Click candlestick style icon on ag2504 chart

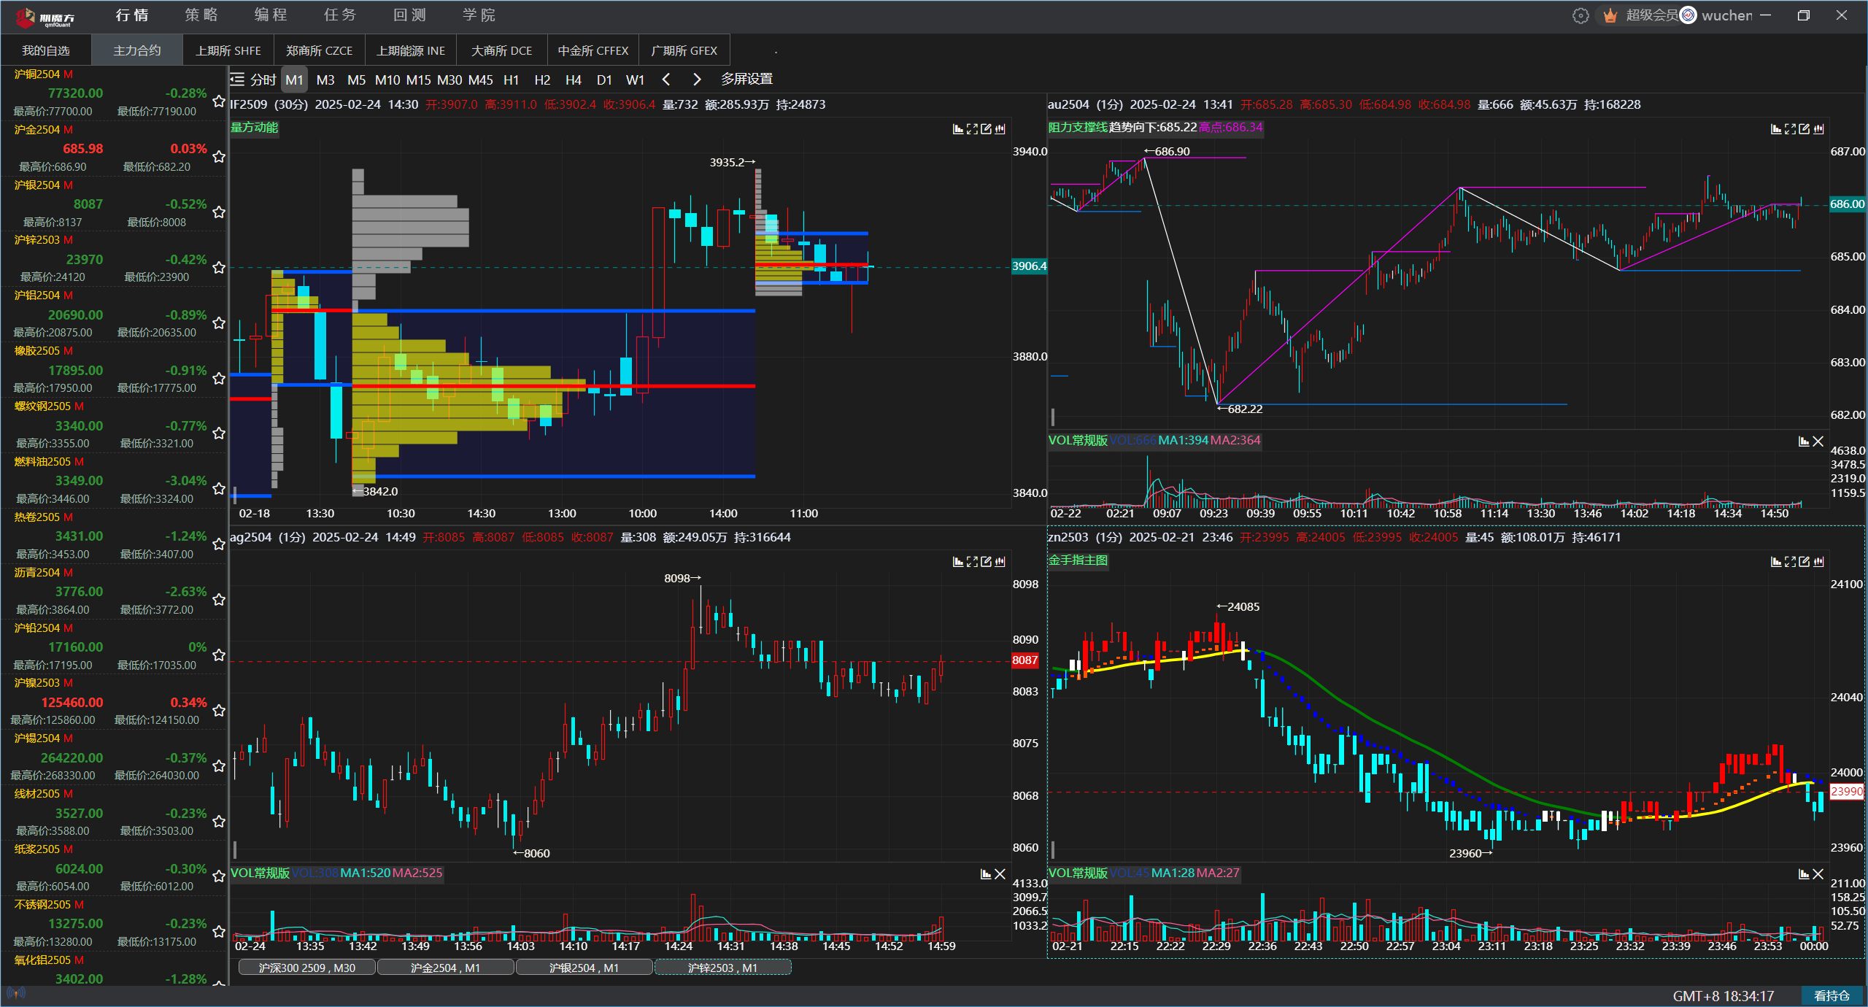coord(1000,562)
